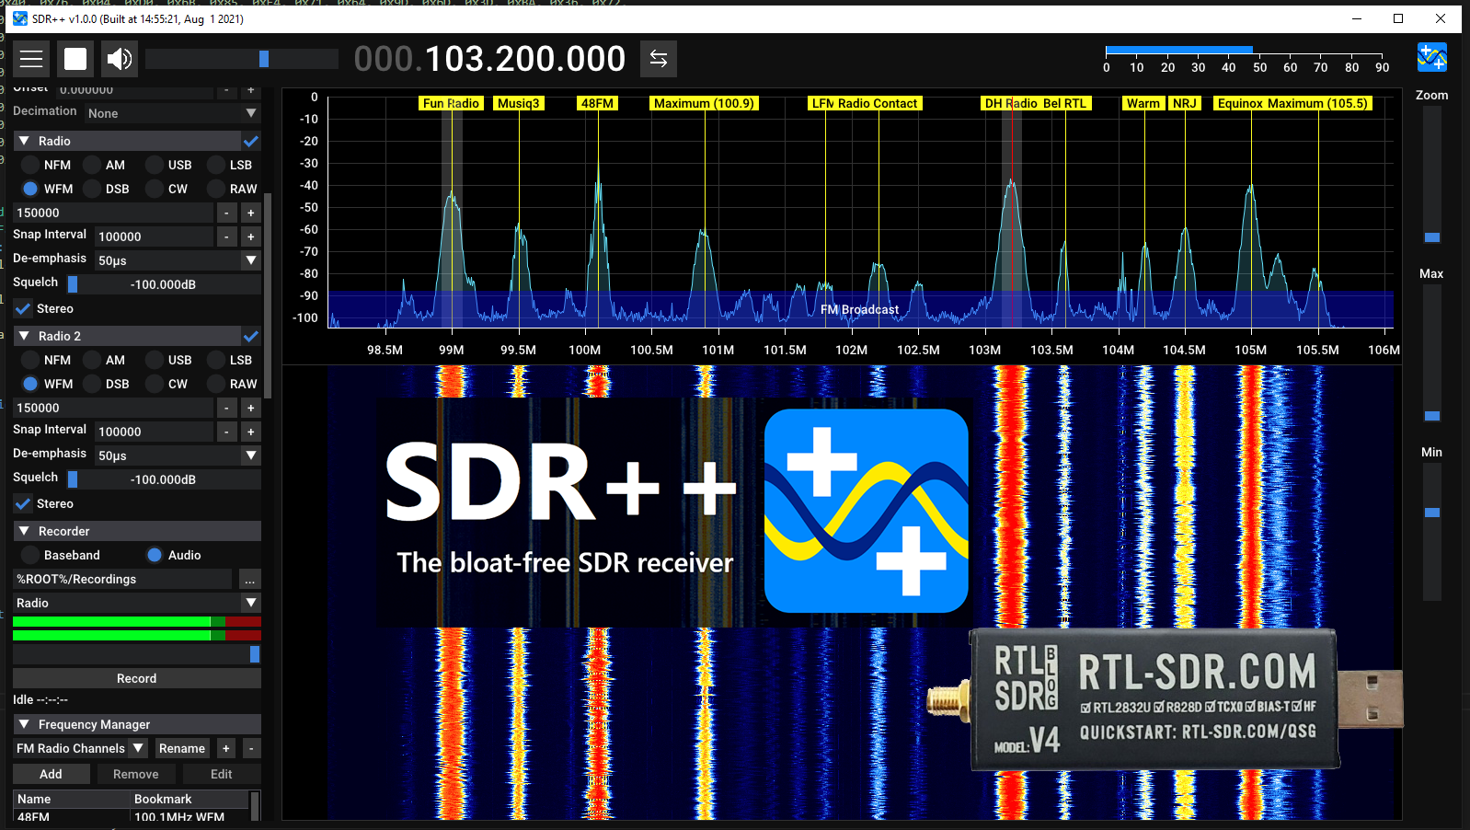This screenshot has height=830, width=1470.
Task: Increase Radio Snap Interval with plus
Action: click(x=250, y=236)
